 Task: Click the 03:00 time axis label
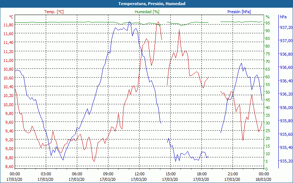46,174
